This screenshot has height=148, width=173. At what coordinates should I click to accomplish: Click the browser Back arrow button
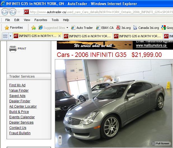[x=5, y=12]
